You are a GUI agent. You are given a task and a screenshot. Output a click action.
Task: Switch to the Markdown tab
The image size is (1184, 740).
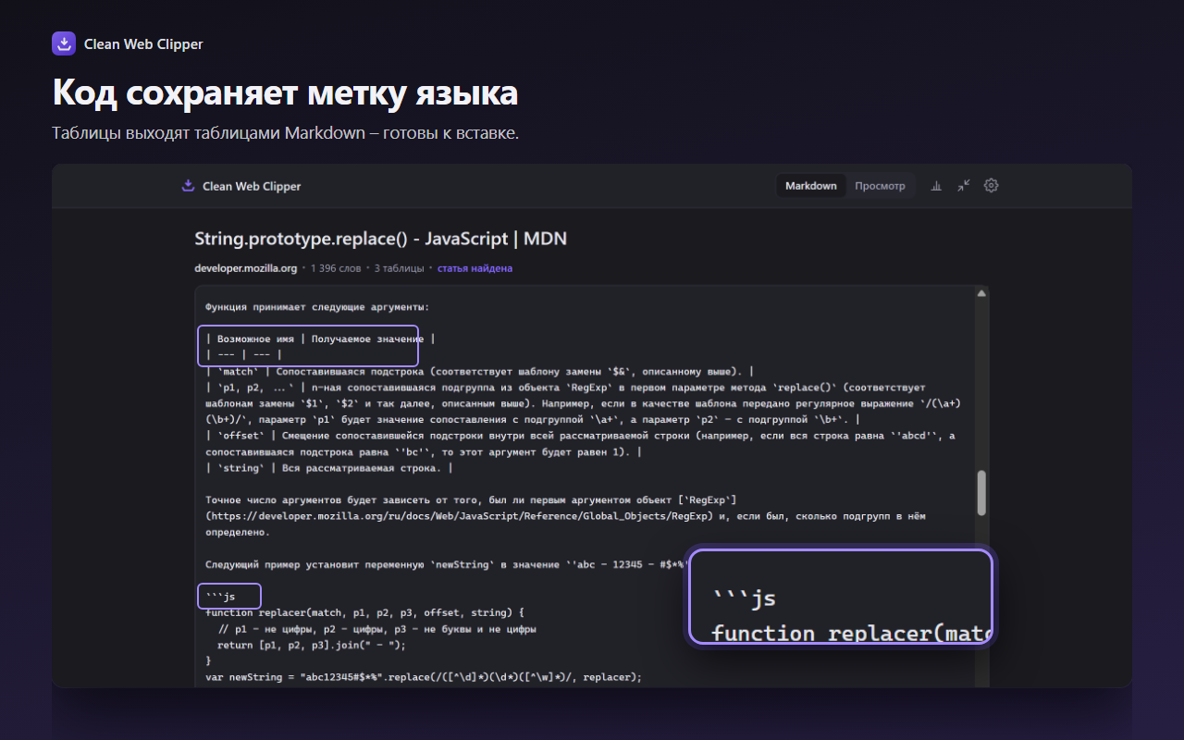pos(811,186)
